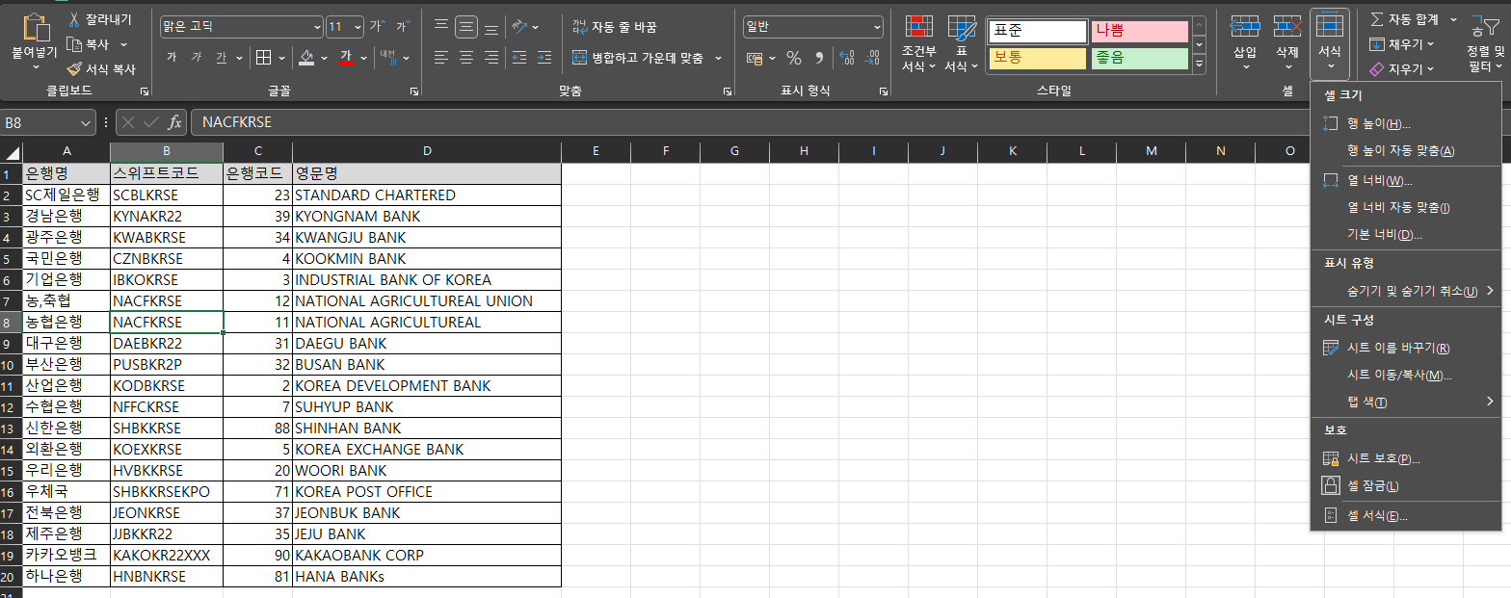Screen dimensions: 1511x598
Task: Apply the 좋음 cell style
Action: 1139,58
